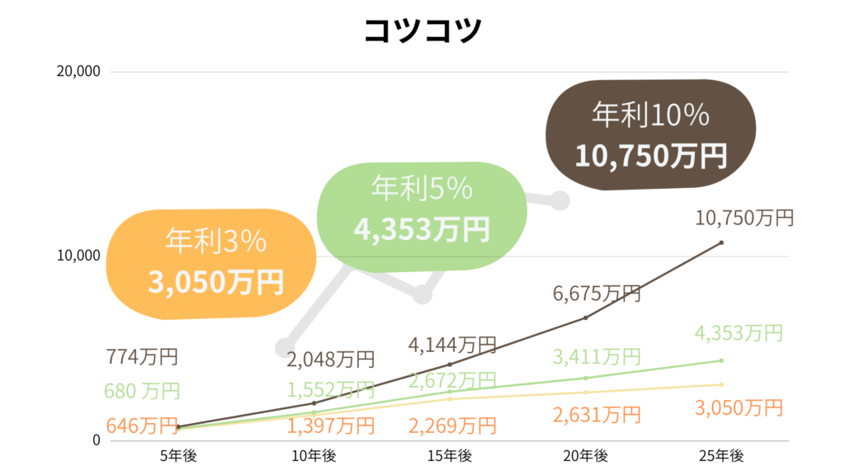Click the gray background line chart icon

pos(422,274)
